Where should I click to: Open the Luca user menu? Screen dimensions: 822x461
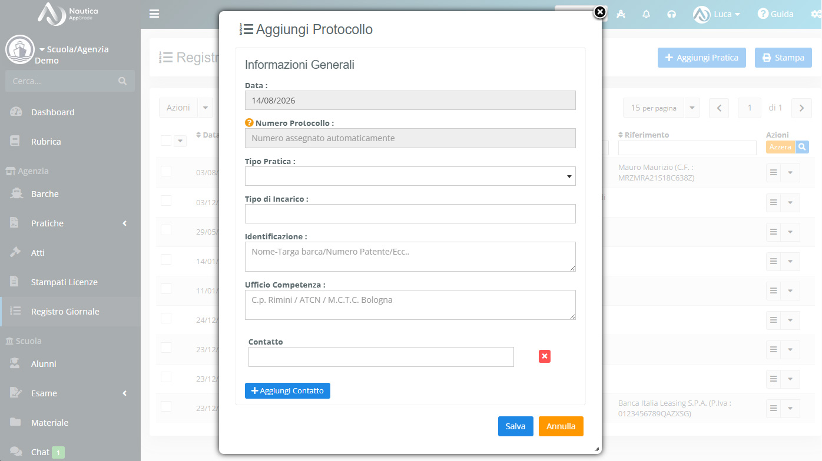[717, 14]
